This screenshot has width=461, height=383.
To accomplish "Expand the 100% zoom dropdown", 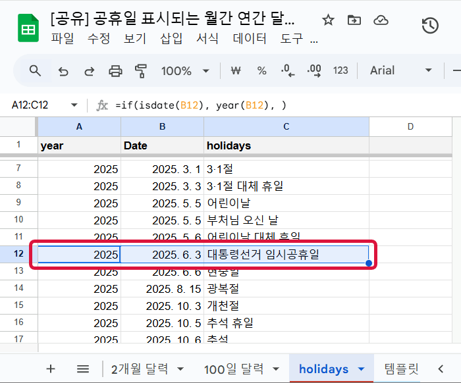I will 186,70.
